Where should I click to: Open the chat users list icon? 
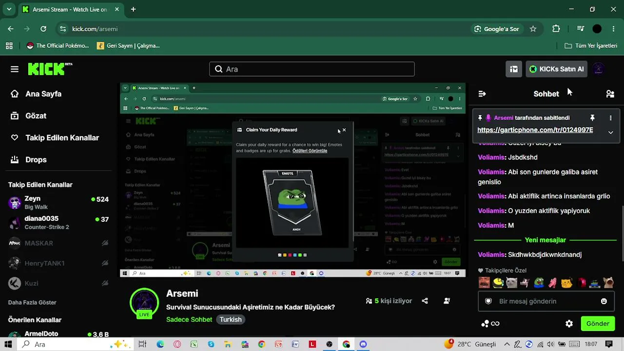pos(610,94)
